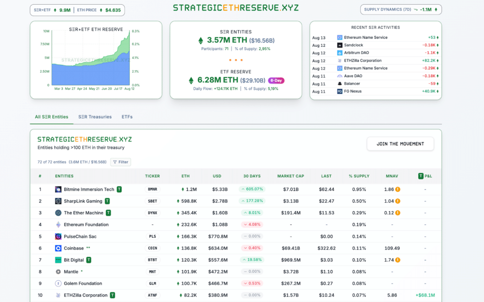The height and width of the screenshot is (302, 484).
Task: Click the orange MNAV warning icon for Bit Digital
Action: 398,260
